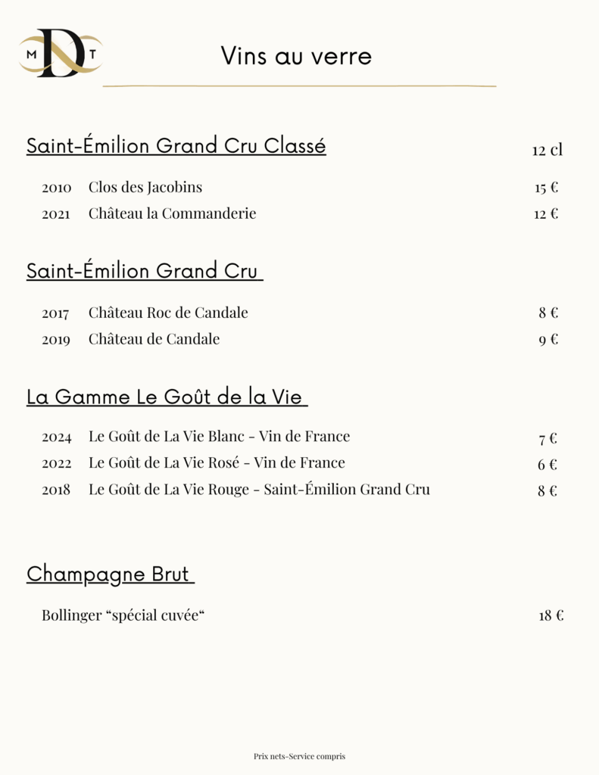Click the "Champagne Brut" section heading
599x775 pixels.
110,574
